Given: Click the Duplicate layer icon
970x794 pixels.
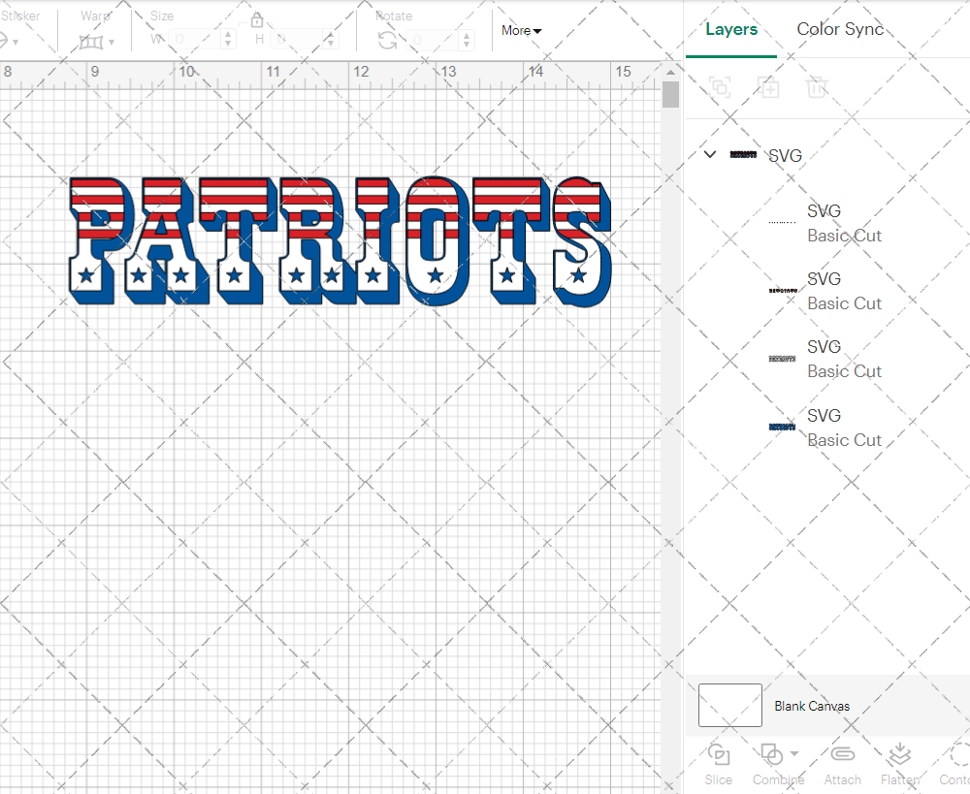Looking at the screenshot, I should [768, 87].
